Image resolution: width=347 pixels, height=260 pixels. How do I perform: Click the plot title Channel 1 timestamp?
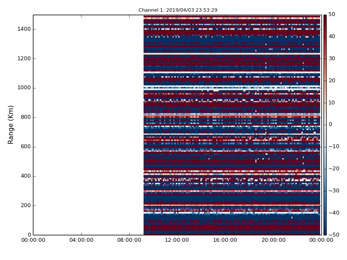(178, 10)
